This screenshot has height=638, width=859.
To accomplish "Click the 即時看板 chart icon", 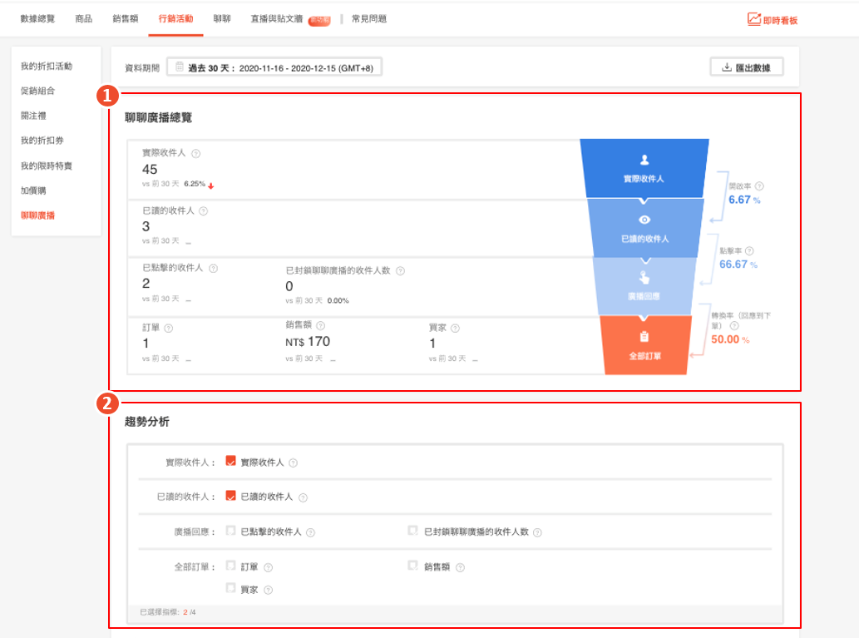I will 753,19.
